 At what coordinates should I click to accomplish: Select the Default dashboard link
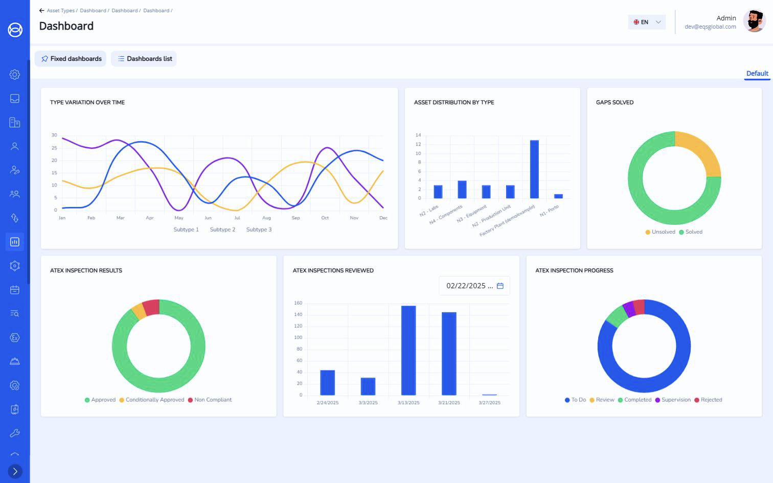coord(757,74)
